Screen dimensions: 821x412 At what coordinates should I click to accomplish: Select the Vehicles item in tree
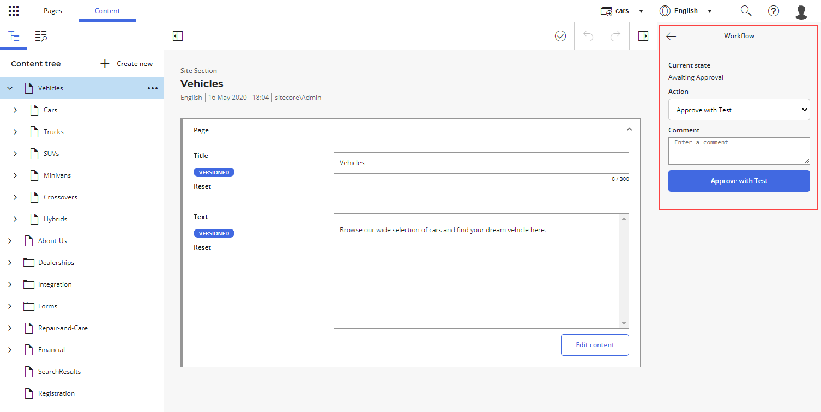pyautogui.click(x=82, y=88)
